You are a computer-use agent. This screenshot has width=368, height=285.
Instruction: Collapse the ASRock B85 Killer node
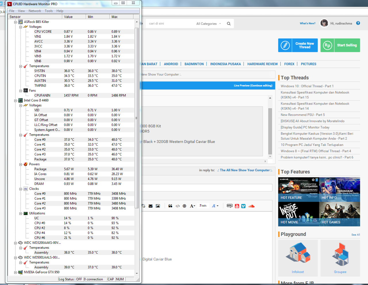coord(16,22)
